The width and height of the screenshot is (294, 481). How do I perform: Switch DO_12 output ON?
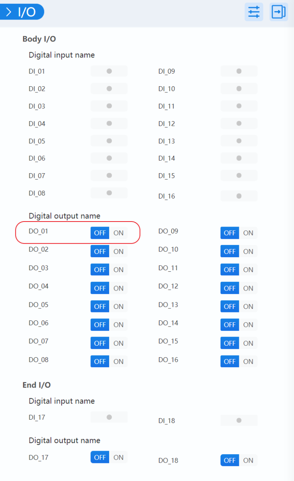point(248,288)
